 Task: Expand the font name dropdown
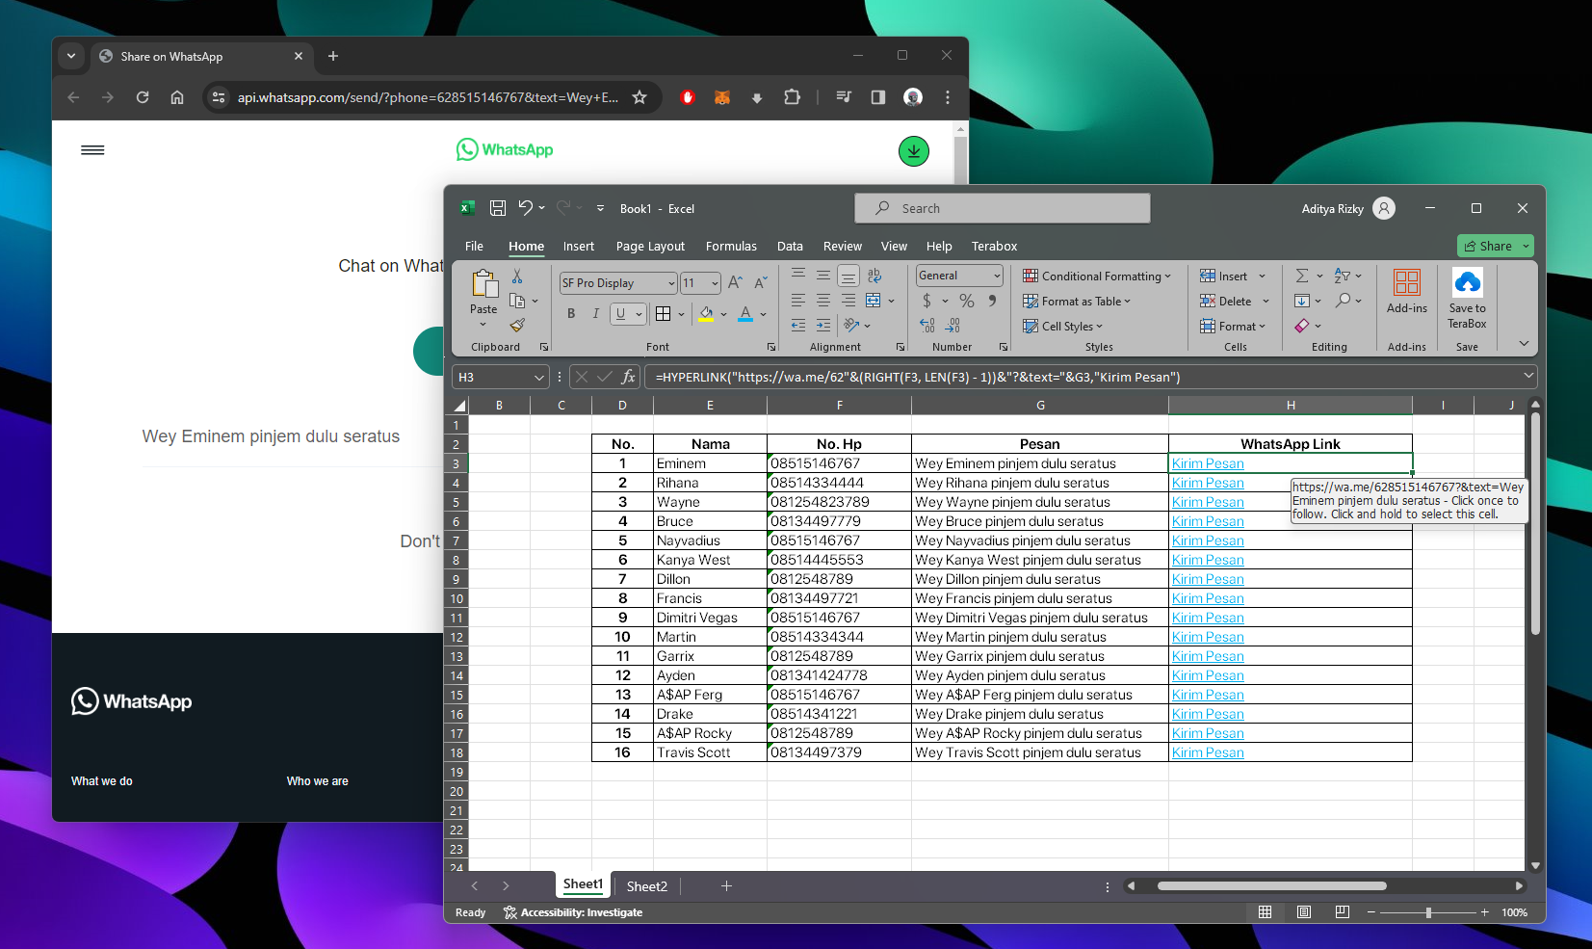coord(671,283)
